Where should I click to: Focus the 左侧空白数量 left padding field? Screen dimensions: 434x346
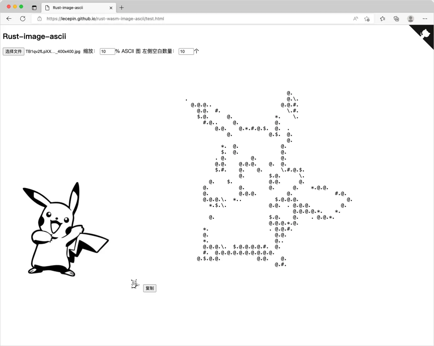pos(186,51)
